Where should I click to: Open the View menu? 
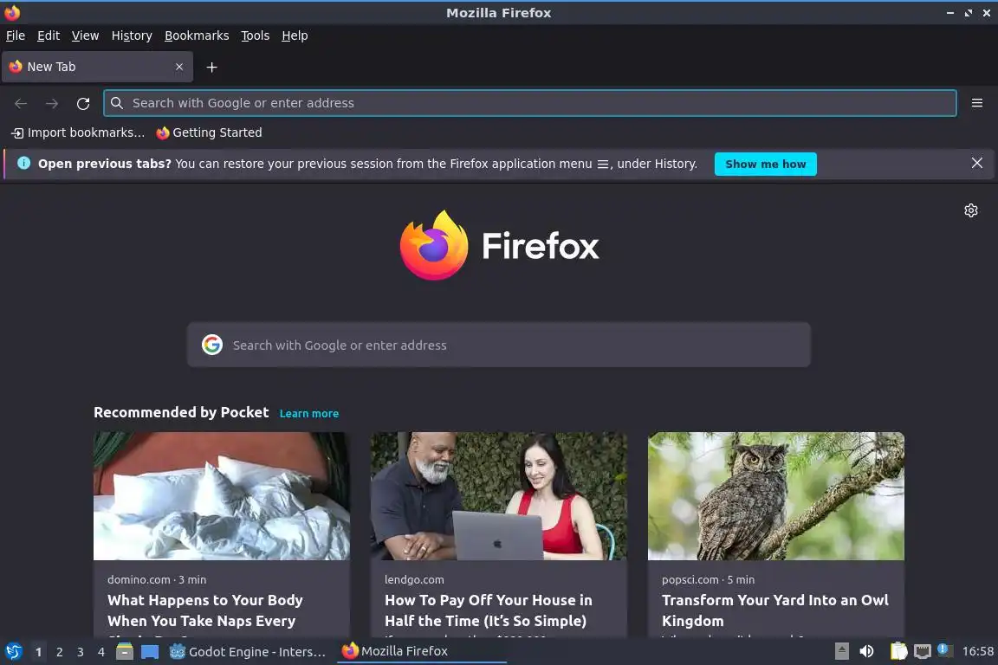click(x=85, y=36)
